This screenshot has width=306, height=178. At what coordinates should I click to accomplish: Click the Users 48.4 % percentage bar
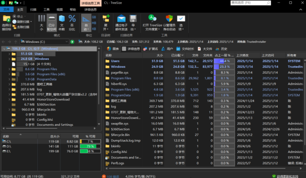[224, 61]
